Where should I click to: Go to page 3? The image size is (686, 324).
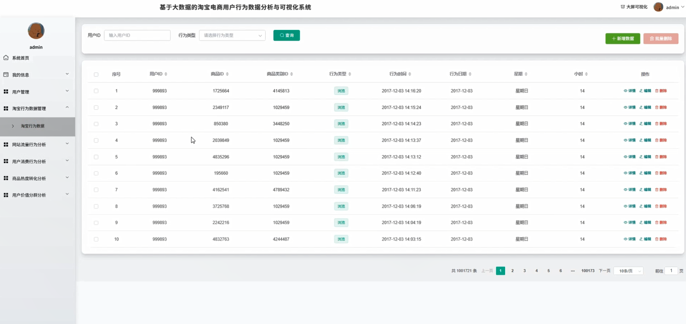click(525, 271)
